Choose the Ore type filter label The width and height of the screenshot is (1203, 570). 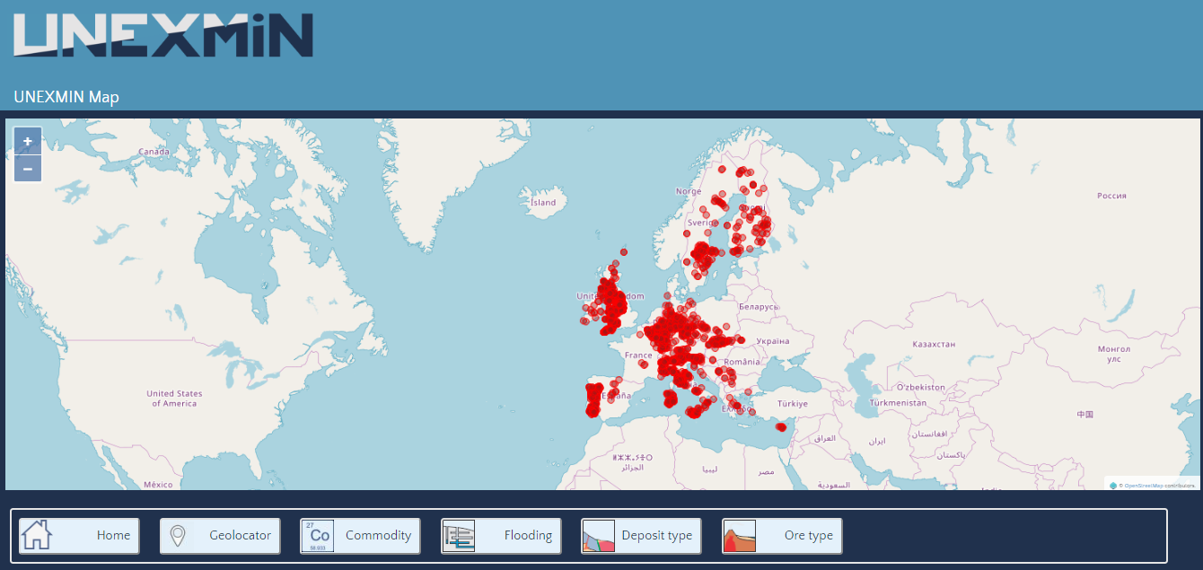pyautogui.click(x=808, y=535)
